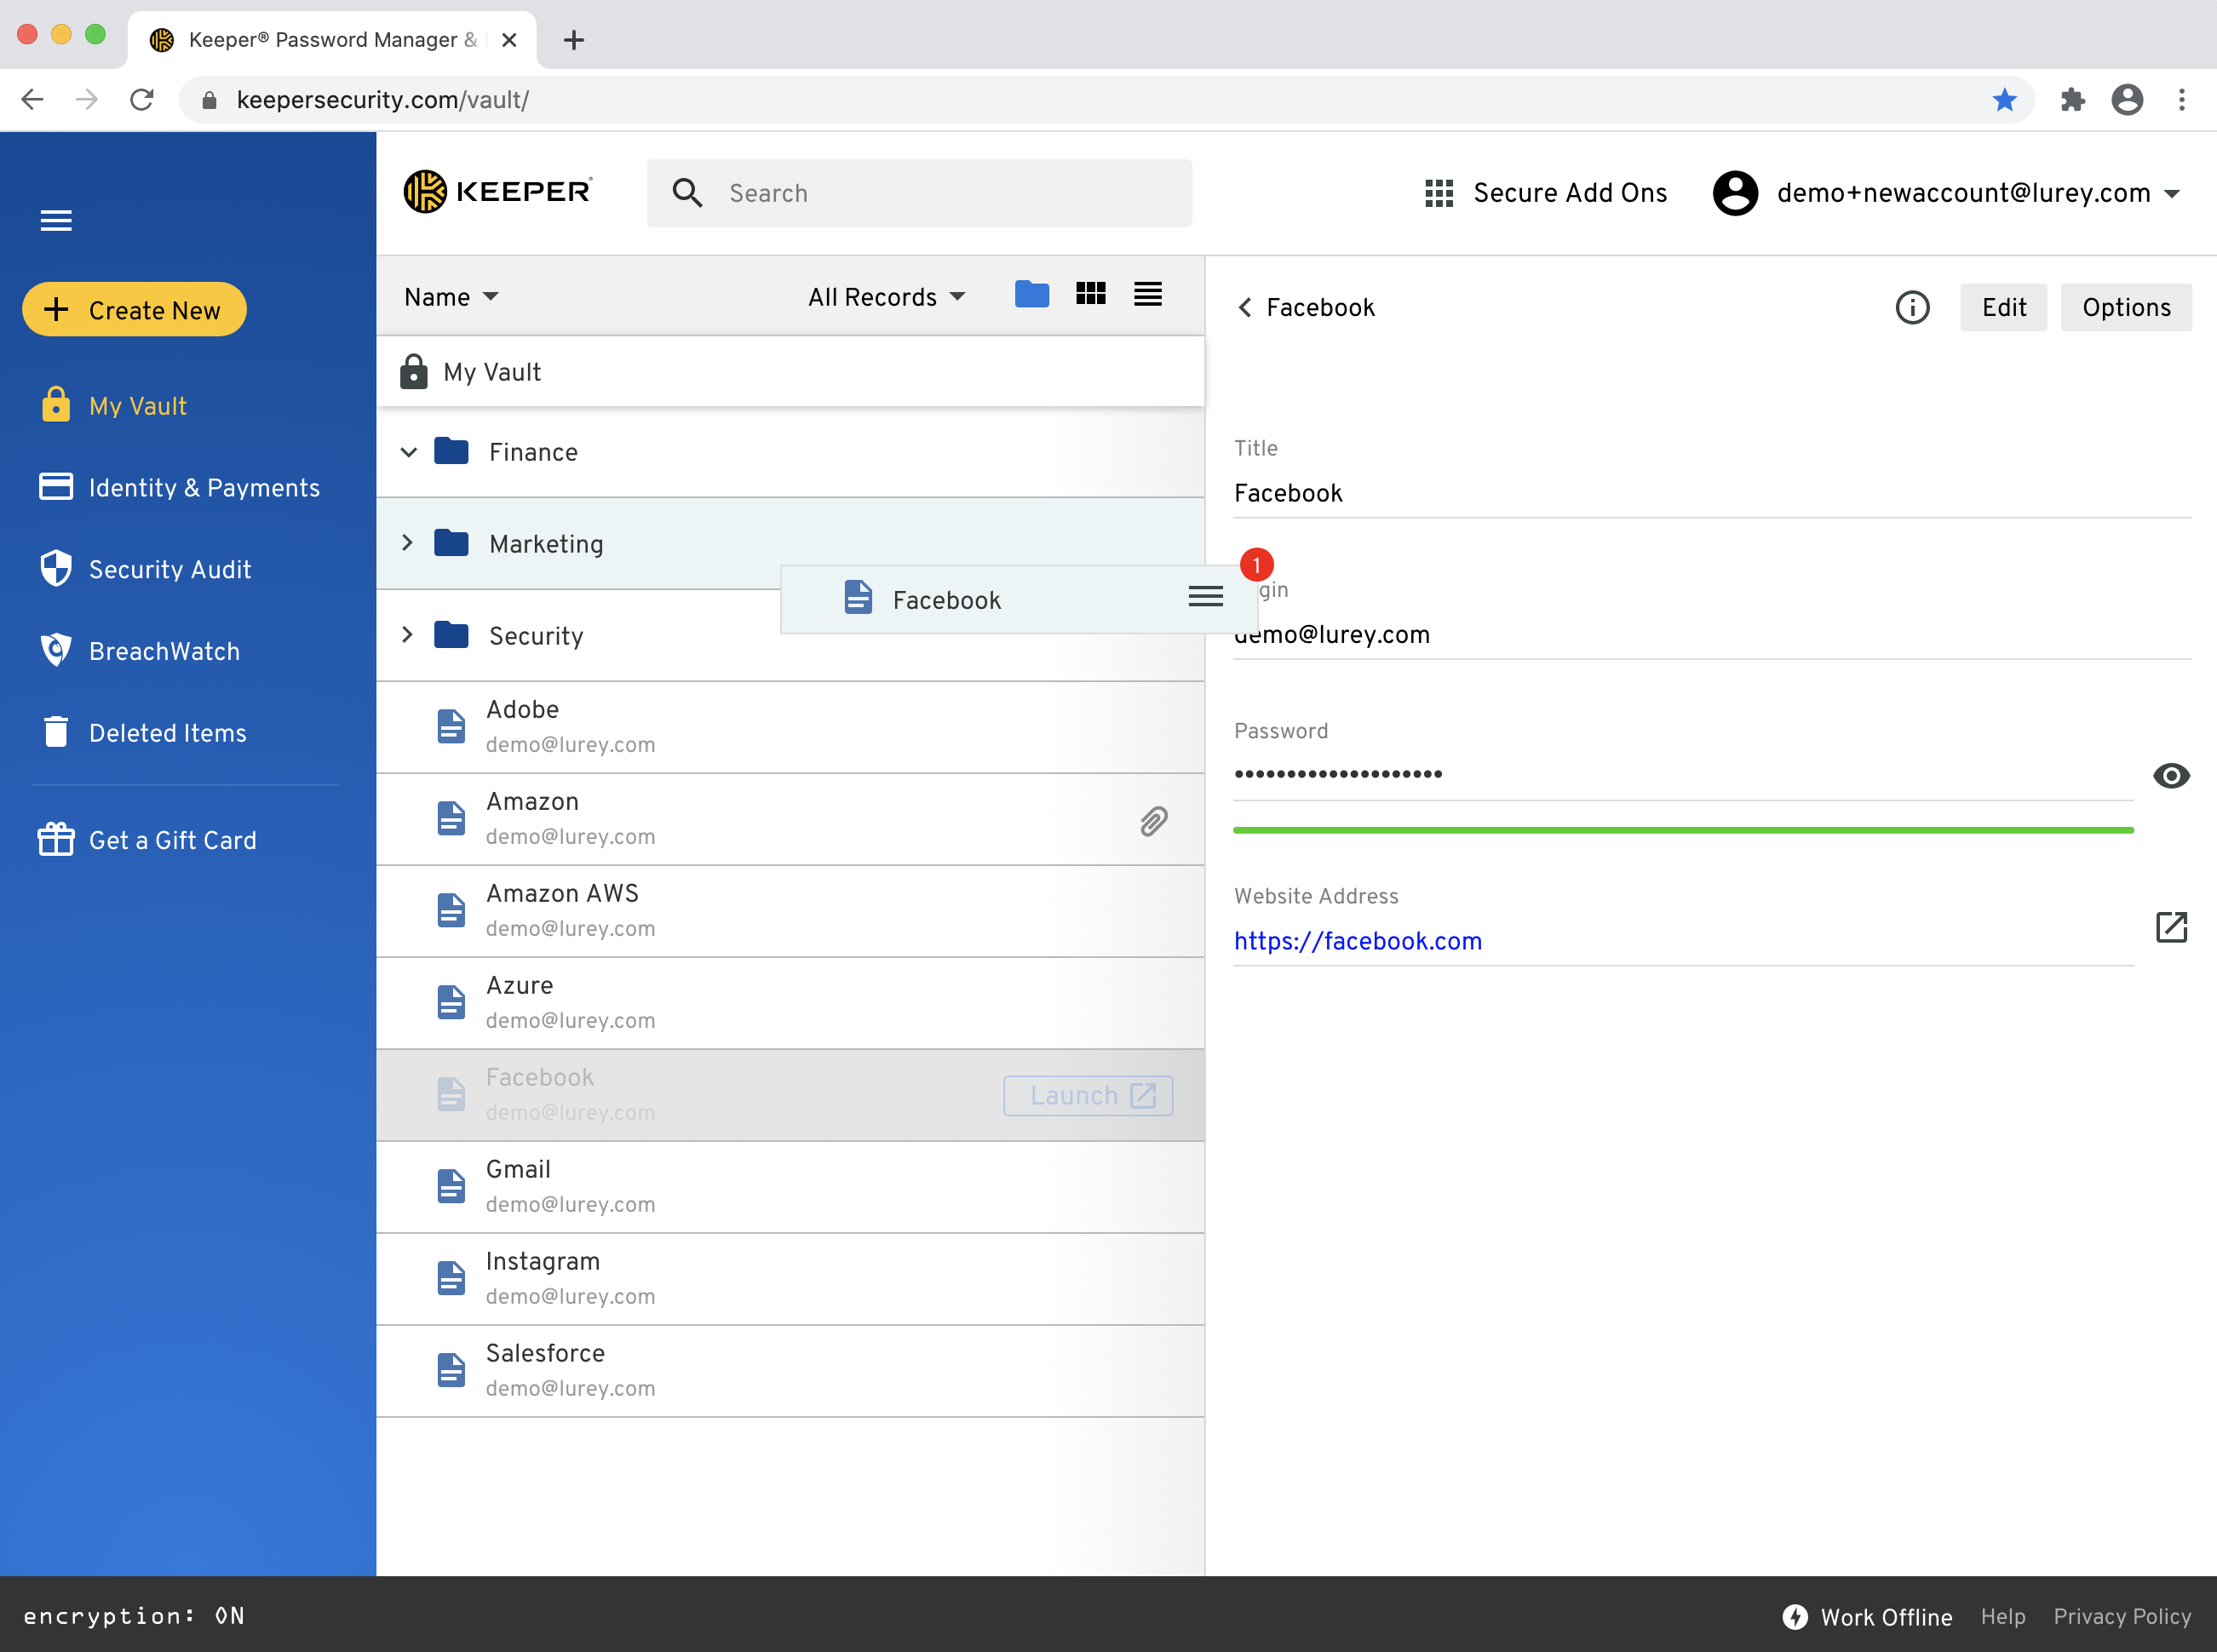
Task: Open Deleted Items section
Action: [143, 733]
